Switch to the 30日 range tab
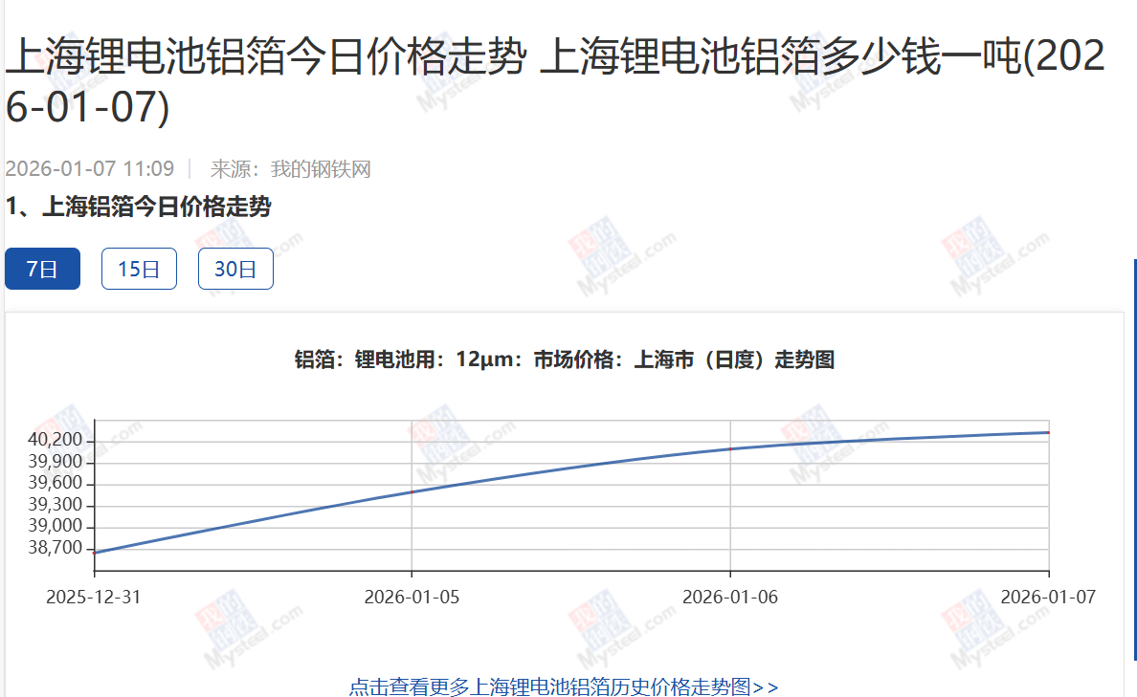 (x=235, y=269)
